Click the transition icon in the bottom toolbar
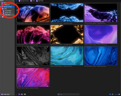121x96 pixels. 22,94
